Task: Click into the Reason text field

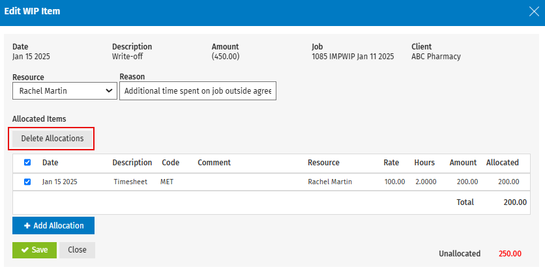Action: click(x=198, y=91)
